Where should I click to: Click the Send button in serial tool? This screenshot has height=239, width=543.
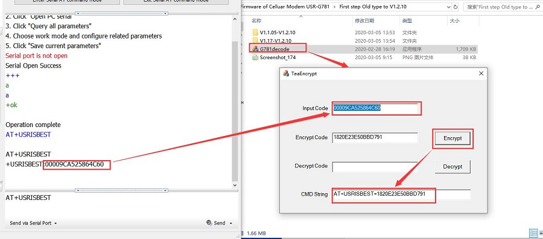pyautogui.click(x=219, y=223)
